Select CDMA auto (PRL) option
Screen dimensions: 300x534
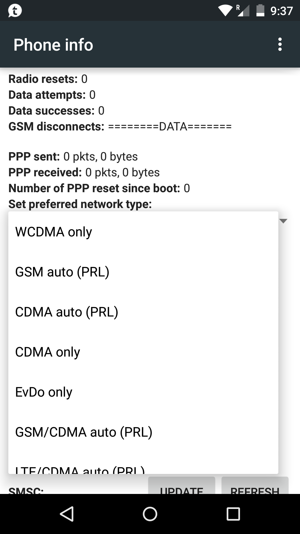click(143, 312)
